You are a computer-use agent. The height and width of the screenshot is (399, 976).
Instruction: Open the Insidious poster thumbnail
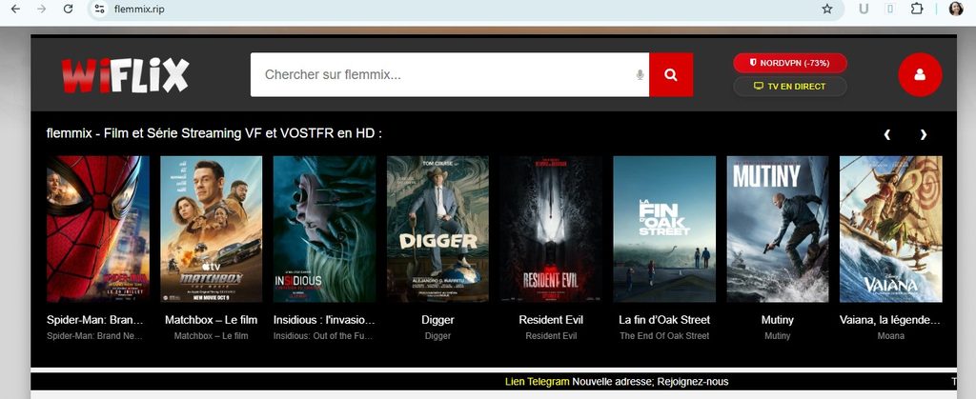pyautogui.click(x=324, y=229)
